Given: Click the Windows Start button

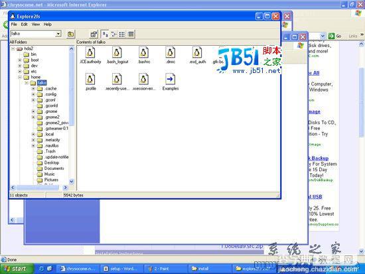Looking at the screenshot, I should pos(17,269).
